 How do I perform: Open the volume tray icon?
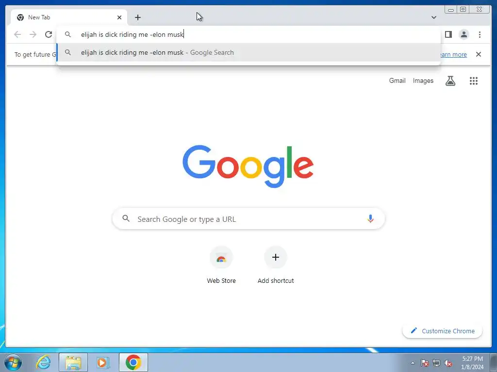[448, 363]
